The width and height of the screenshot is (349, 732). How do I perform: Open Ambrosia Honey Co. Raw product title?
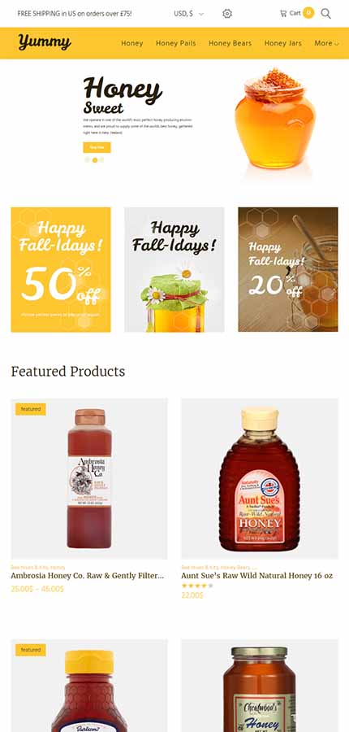click(x=88, y=576)
